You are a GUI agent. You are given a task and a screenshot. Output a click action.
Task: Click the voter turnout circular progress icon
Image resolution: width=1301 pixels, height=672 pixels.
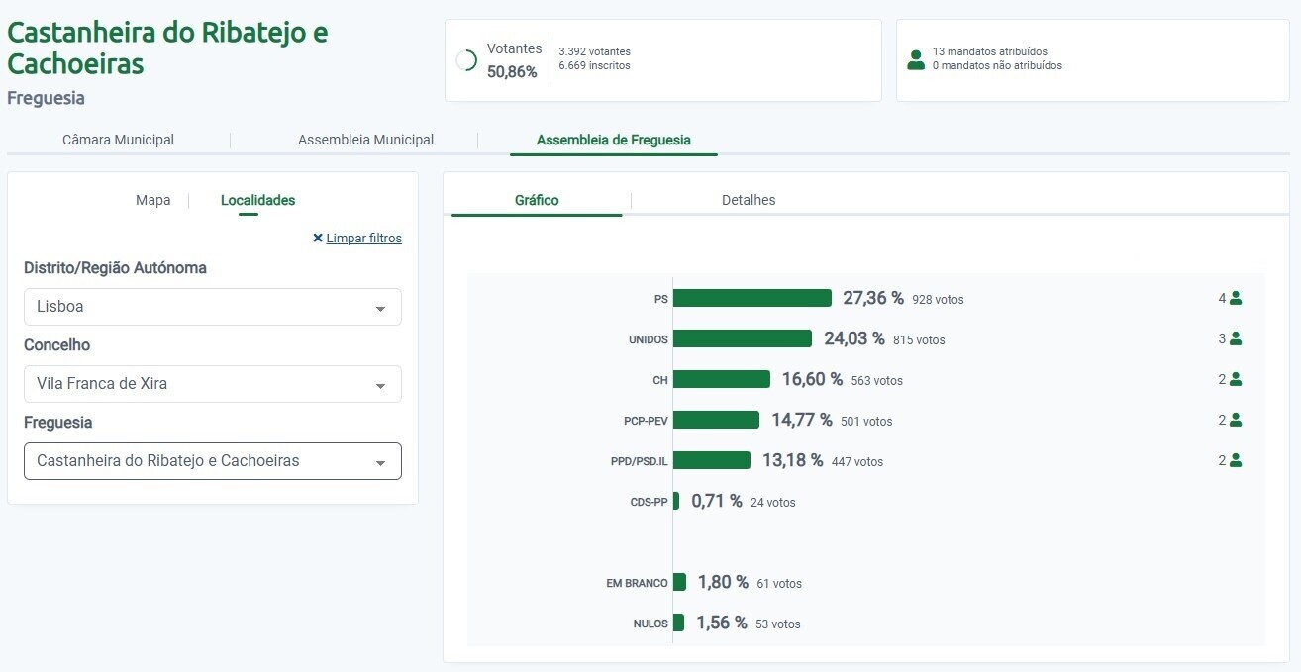[466, 60]
